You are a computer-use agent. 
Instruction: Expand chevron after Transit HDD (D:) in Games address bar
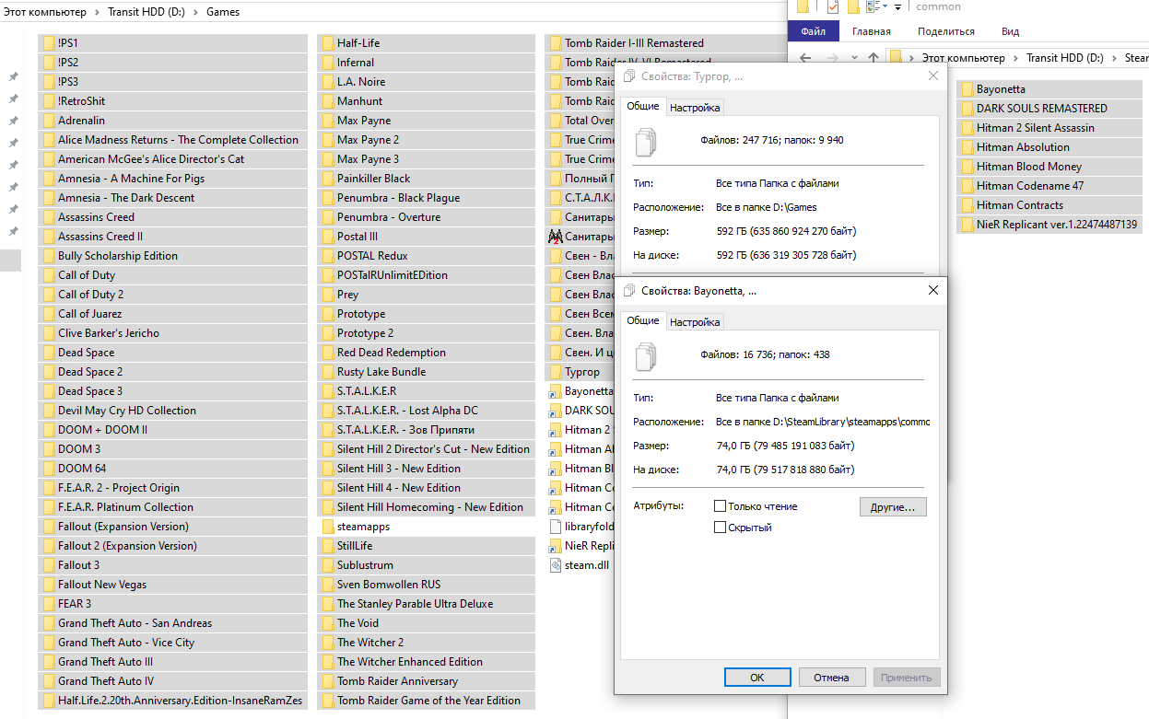click(x=195, y=12)
